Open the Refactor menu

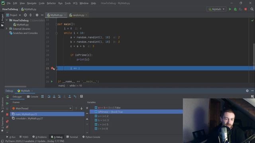coord(51,3)
